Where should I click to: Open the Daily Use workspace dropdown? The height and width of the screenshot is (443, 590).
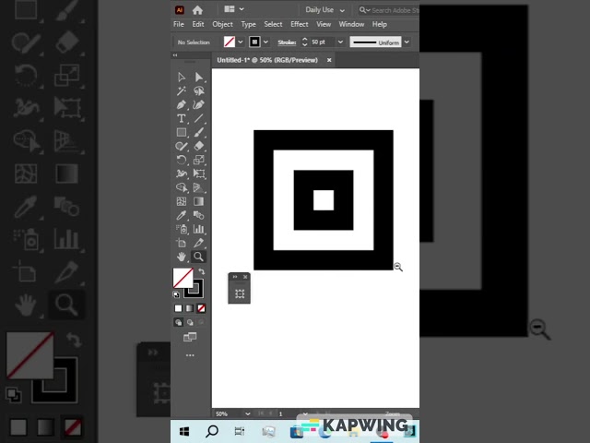pyautogui.click(x=324, y=10)
